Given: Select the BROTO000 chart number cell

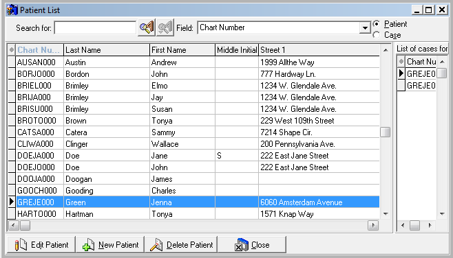Looking at the screenshot, I should 39,121.
